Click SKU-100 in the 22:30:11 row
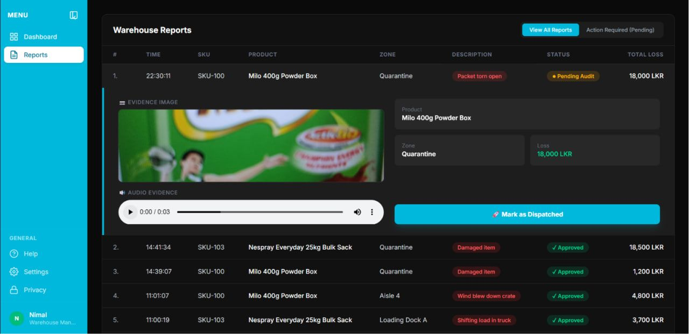This screenshot has height=334, width=689. (211, 76)
